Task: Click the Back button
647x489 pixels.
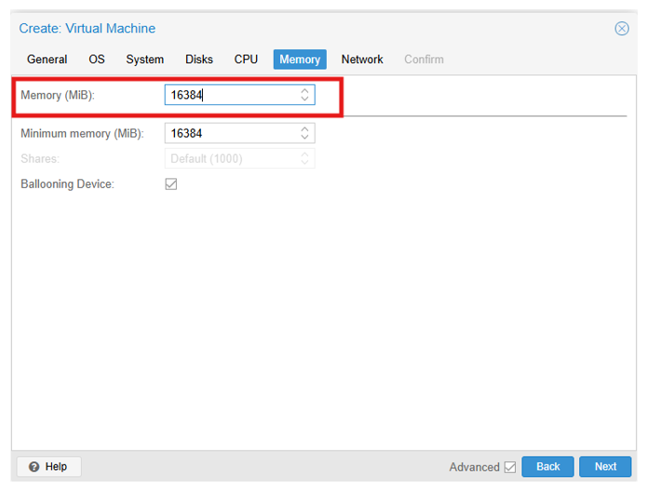Action: (x=547, y=467)
